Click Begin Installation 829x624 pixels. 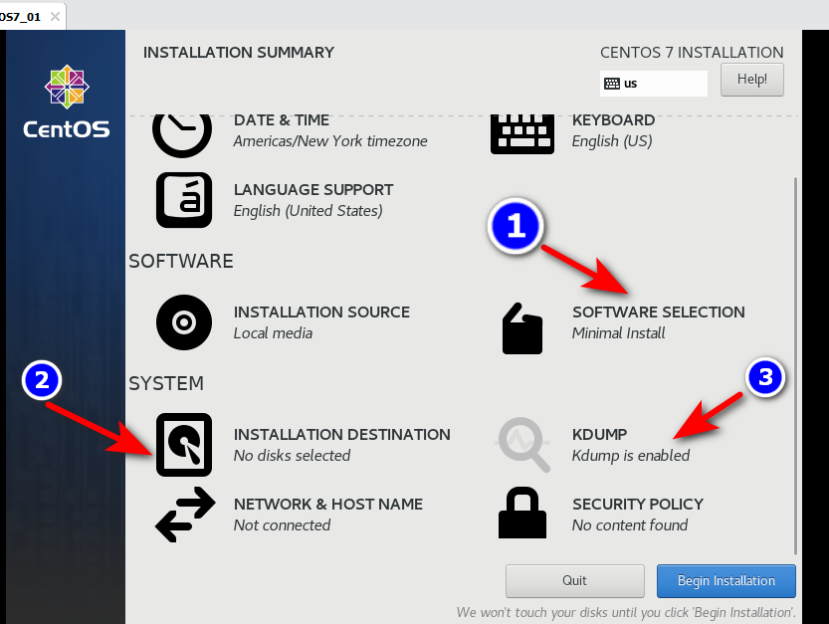click(x=725, y=580)
